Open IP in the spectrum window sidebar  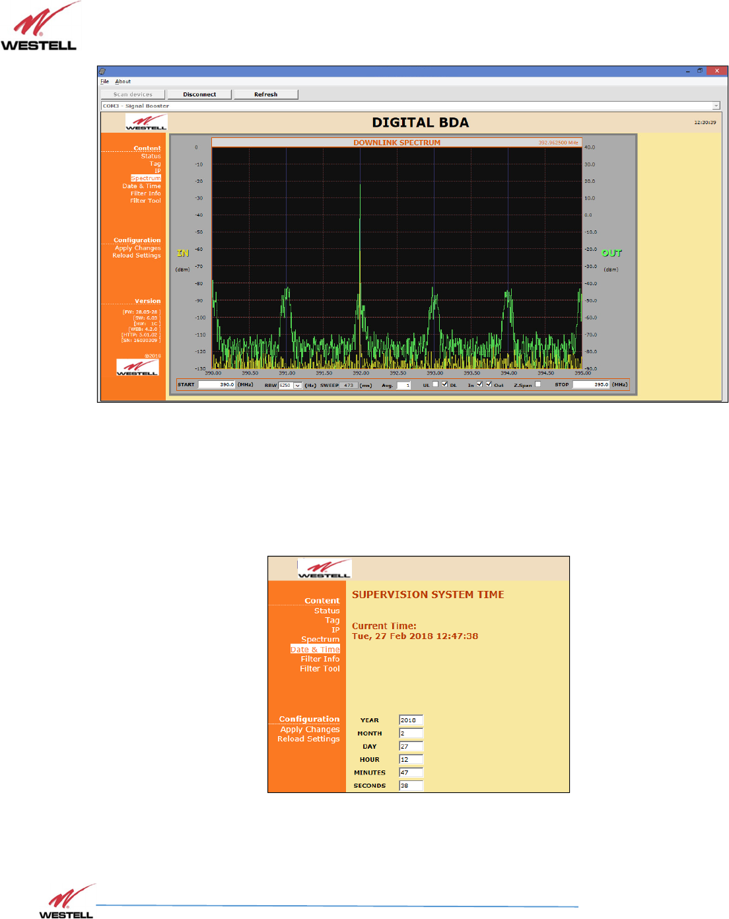158,171
